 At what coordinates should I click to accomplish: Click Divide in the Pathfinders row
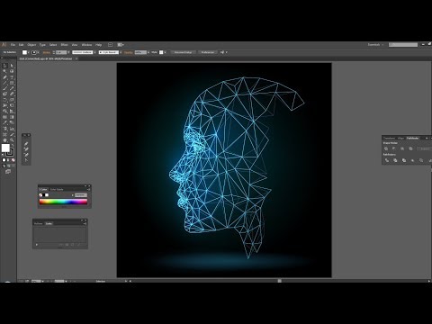point(387,160)
